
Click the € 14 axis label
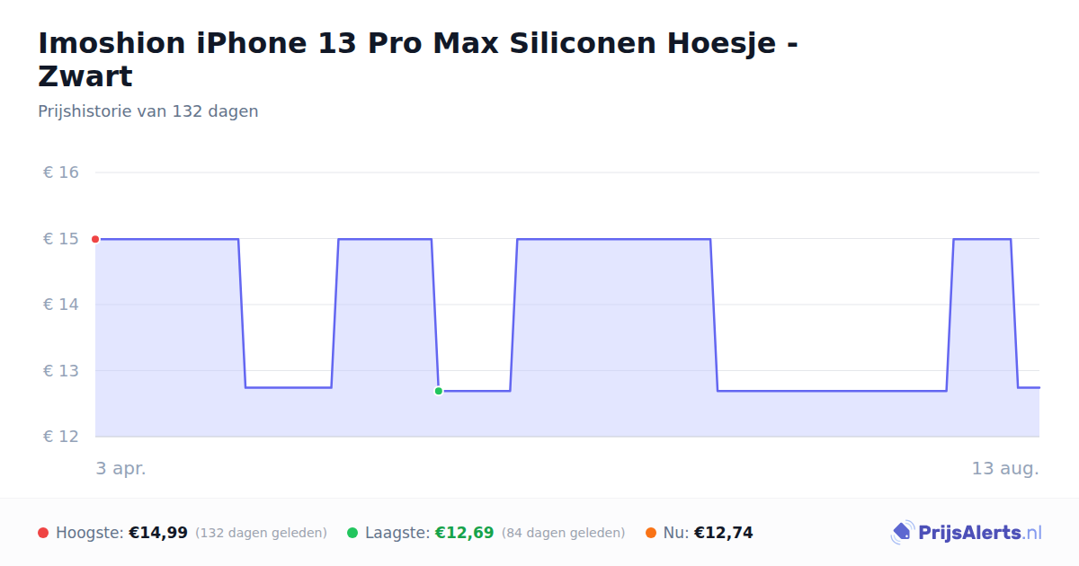coord(61,305)
